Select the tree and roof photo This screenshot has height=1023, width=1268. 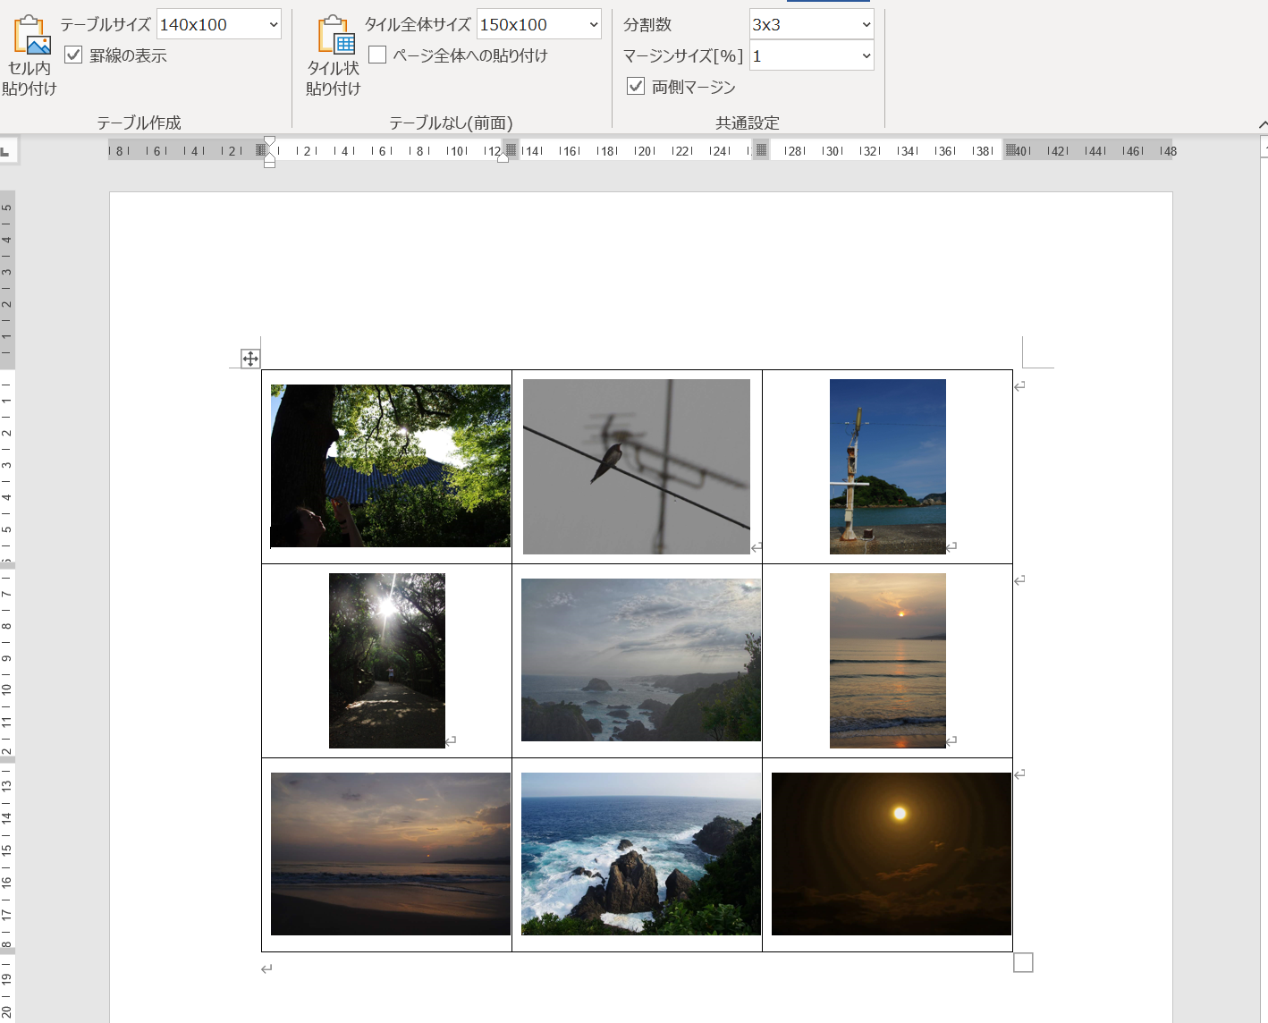(391, 466)
